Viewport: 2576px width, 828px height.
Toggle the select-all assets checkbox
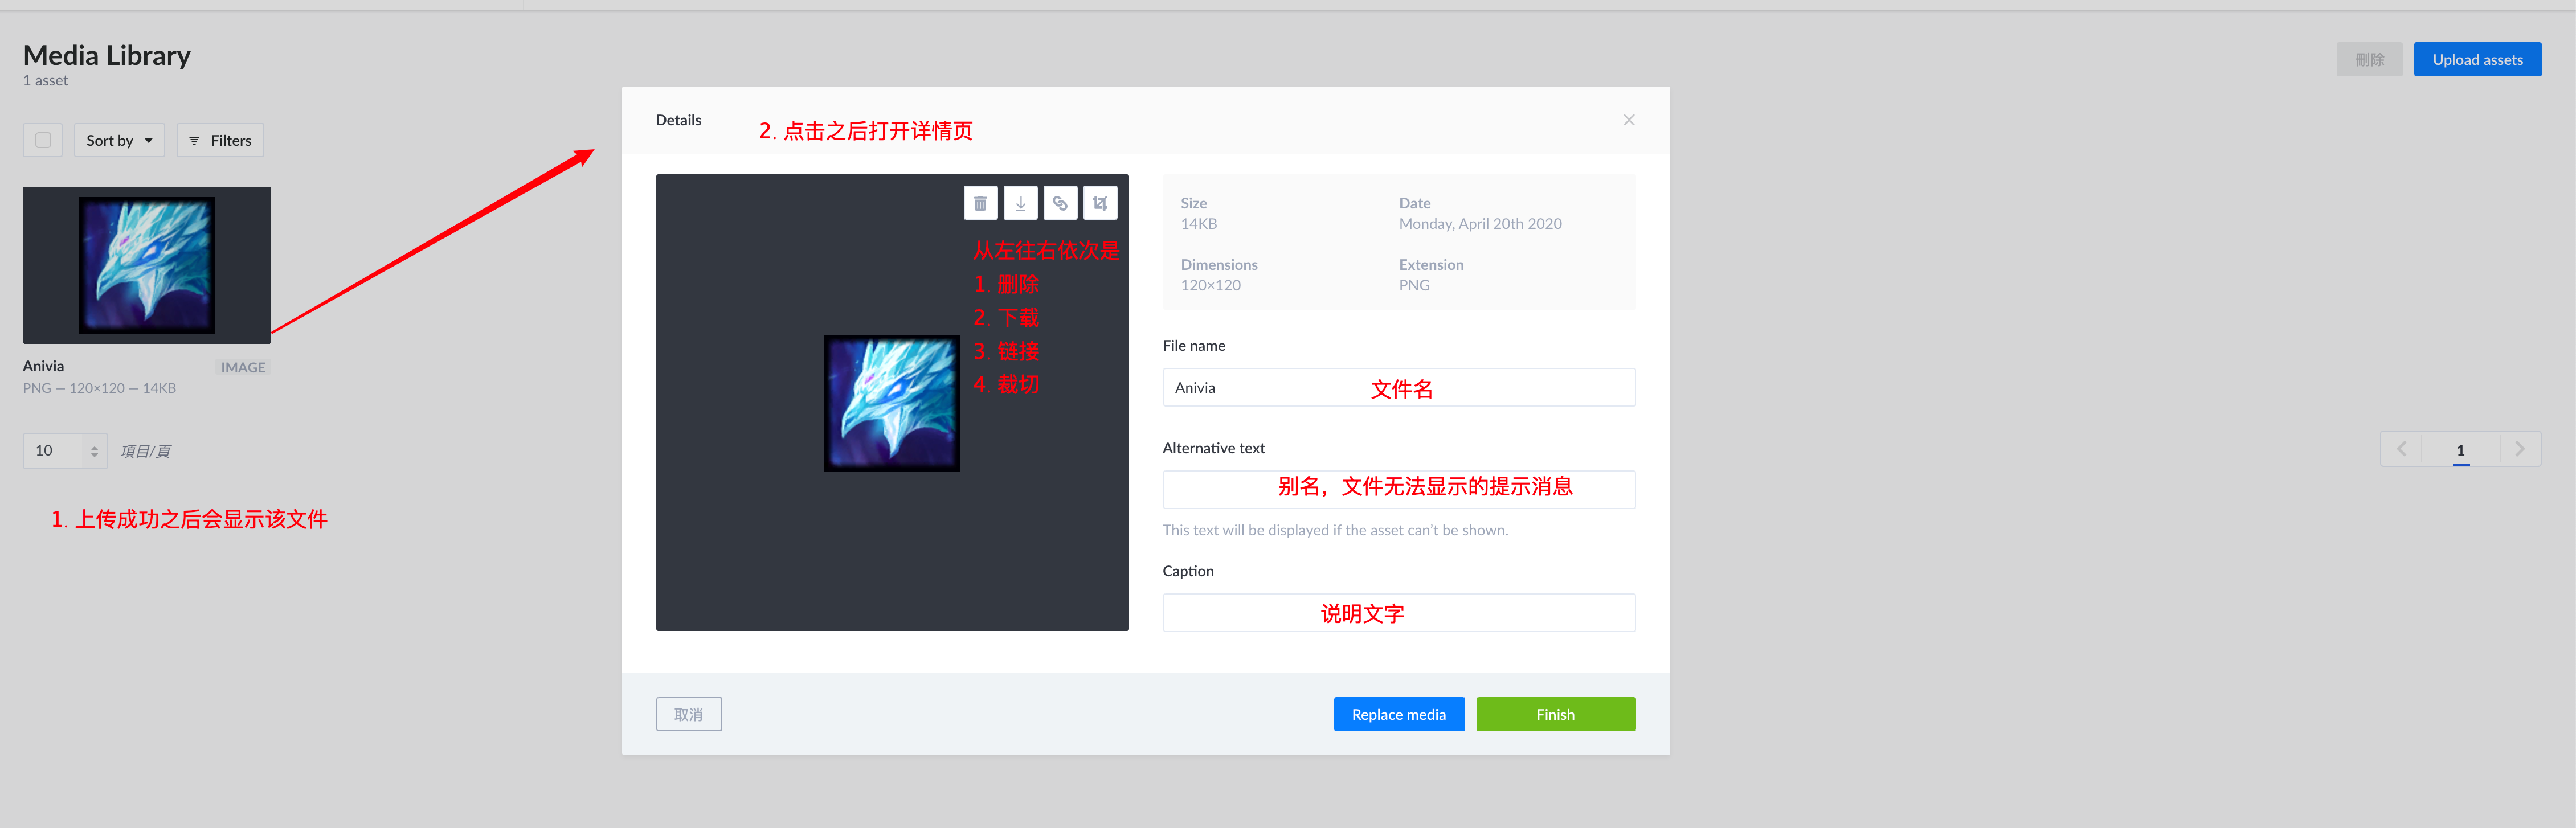(43, 140)
